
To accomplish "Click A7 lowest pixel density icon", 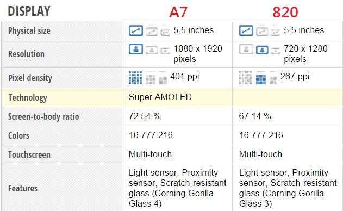I will tap(163, 79).
